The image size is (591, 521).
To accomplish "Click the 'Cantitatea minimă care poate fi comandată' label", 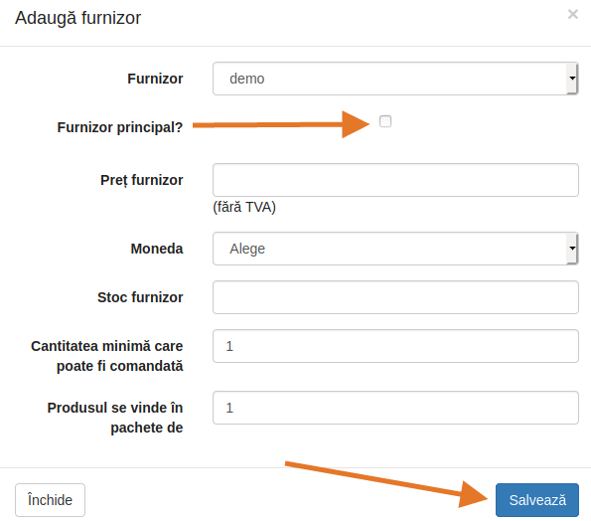I will click(107, 356).
